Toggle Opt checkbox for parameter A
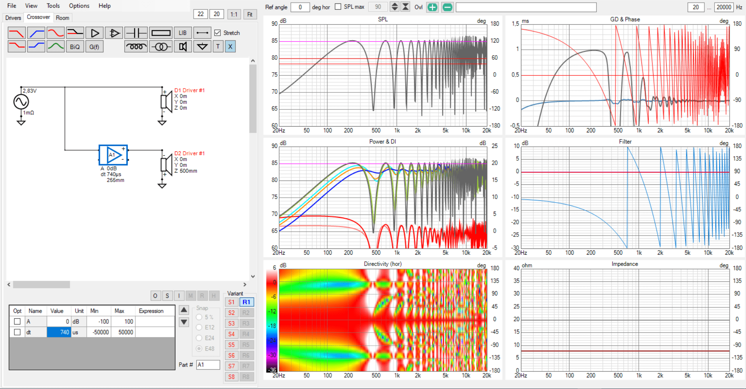The height and width of the screenshot is (389, 746). pos(17,321)
